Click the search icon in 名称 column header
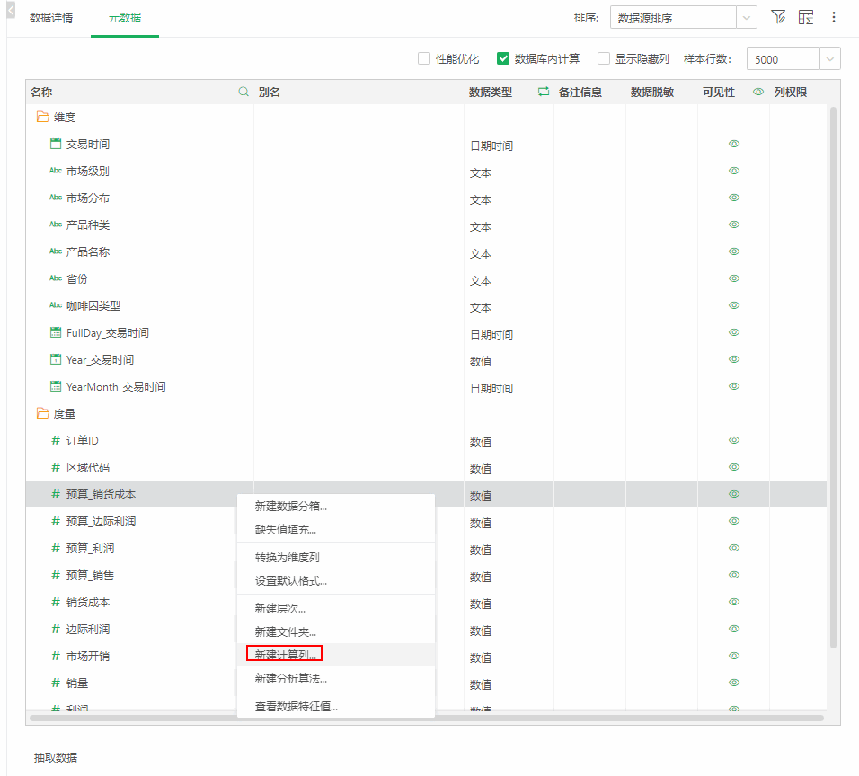The width and height of the screenshot is (859, 776). pos(244,92)
